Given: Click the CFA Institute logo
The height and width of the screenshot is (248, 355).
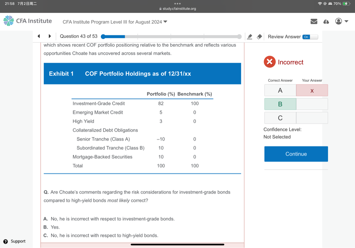Looking at the screenshot, I should 27,21.
